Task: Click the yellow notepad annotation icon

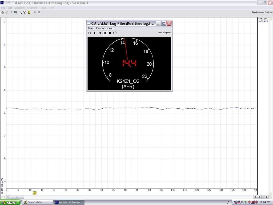Action: coord(29,12)
